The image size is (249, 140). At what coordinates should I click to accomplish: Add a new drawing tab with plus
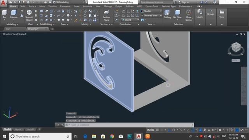(x=52, y=29)
